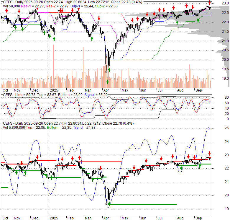Click the long red February resistance line, bottom chart
The height and width of the screenshot is (220, 230).
point(100,161)
